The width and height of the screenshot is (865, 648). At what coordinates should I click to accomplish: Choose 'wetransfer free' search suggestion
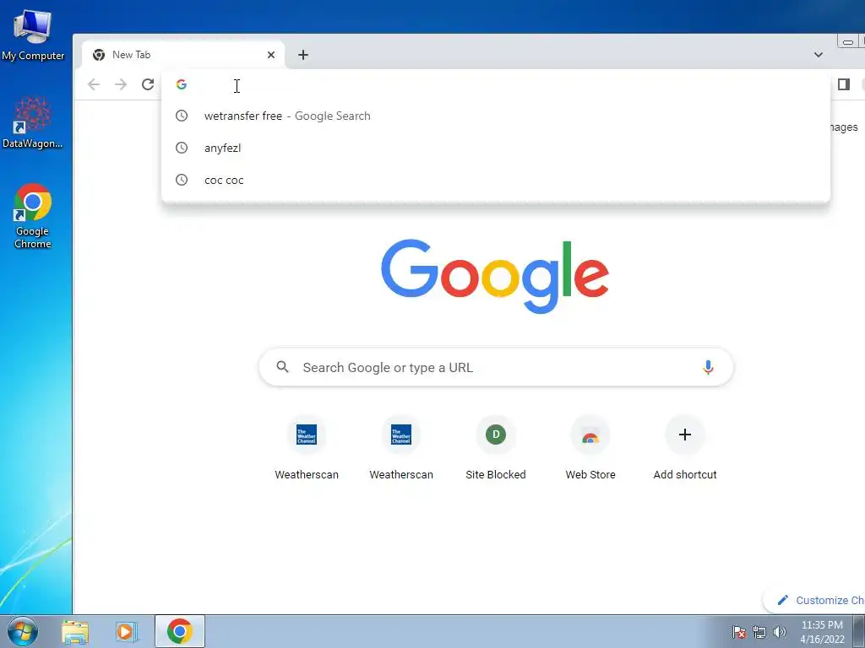point(496,116)
